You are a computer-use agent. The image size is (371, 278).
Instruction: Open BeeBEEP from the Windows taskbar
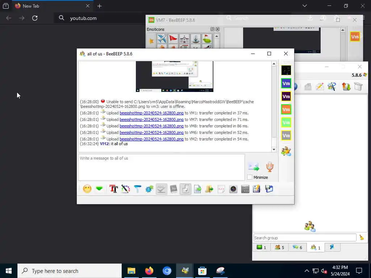coord(185,271)
